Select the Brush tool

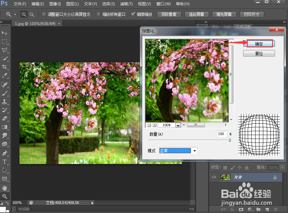5,93
